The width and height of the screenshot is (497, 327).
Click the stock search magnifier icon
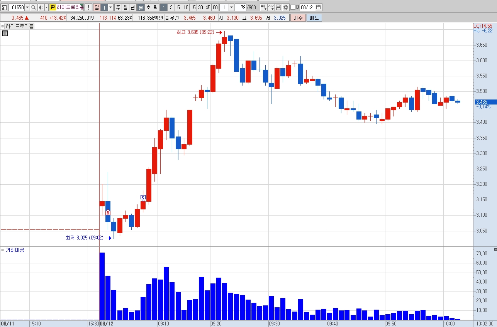pyautogui.click(x=34, y=7)
